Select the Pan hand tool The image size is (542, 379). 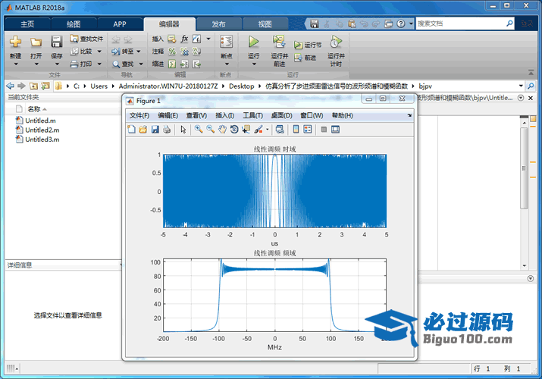click(222, 130)
